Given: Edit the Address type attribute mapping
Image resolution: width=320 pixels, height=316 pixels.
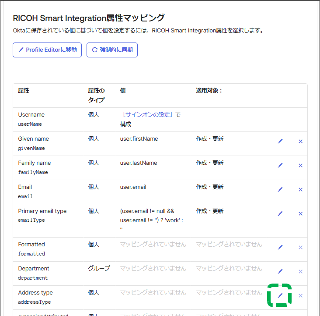Looking at the screenshot, I should (x=280, y=295).
